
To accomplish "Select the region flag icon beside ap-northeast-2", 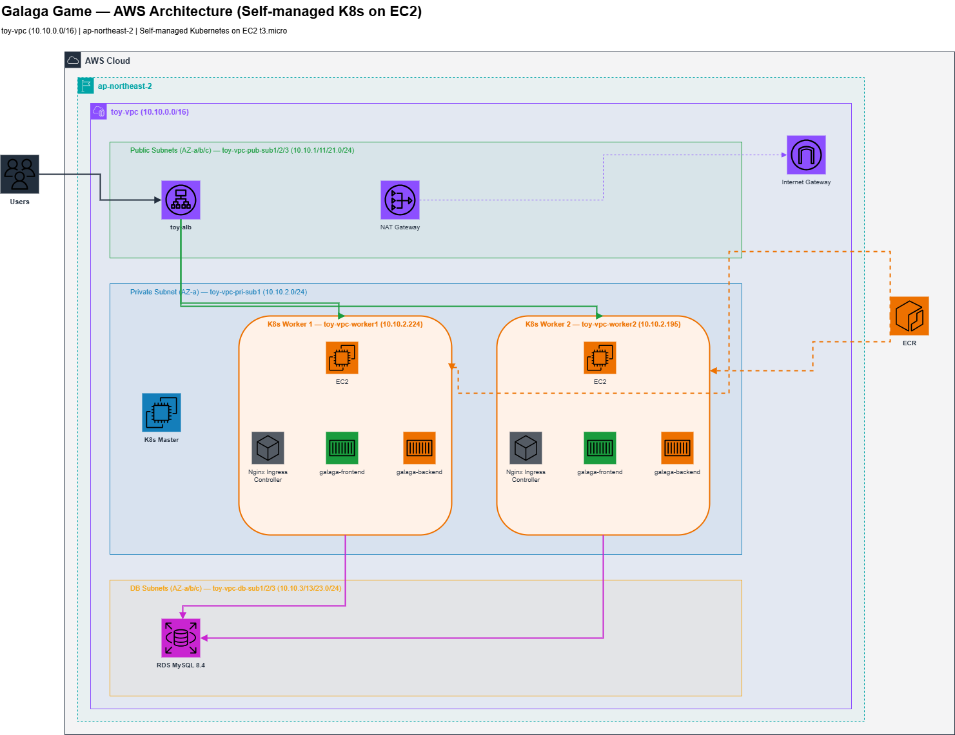I will click(86, 86).
